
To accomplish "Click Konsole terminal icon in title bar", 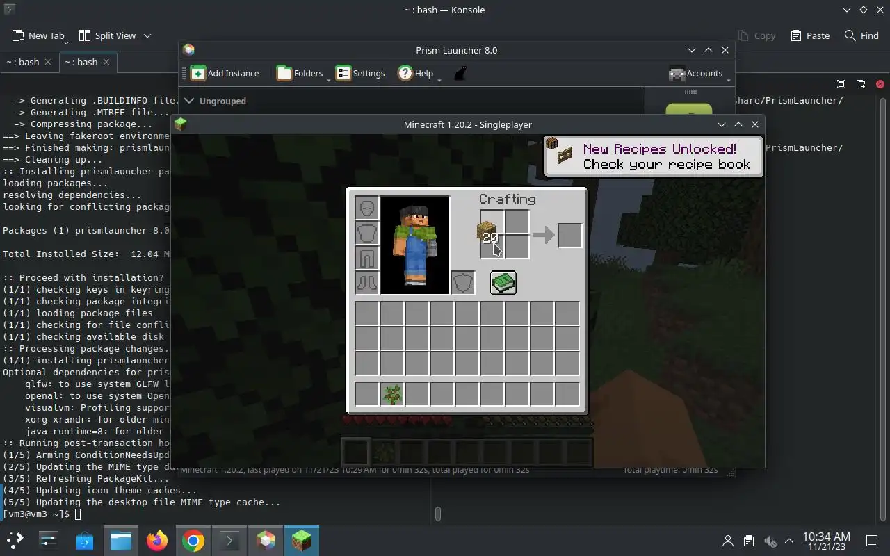I will pyautogui.click(x=9, y=10).
